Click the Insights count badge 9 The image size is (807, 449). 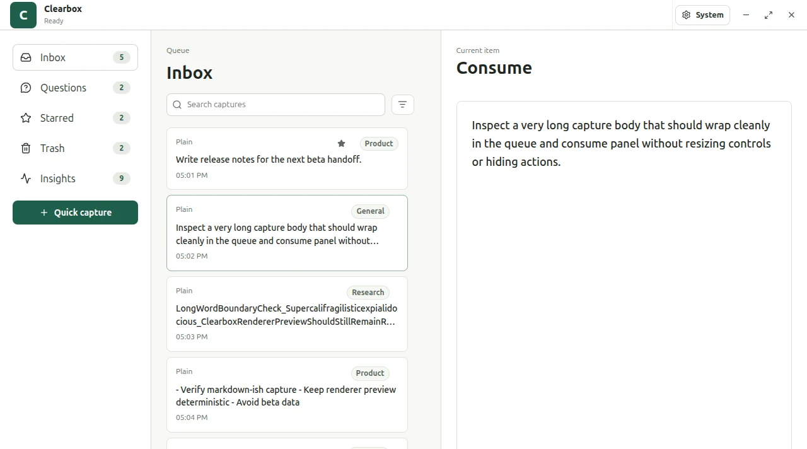point(122,178)
